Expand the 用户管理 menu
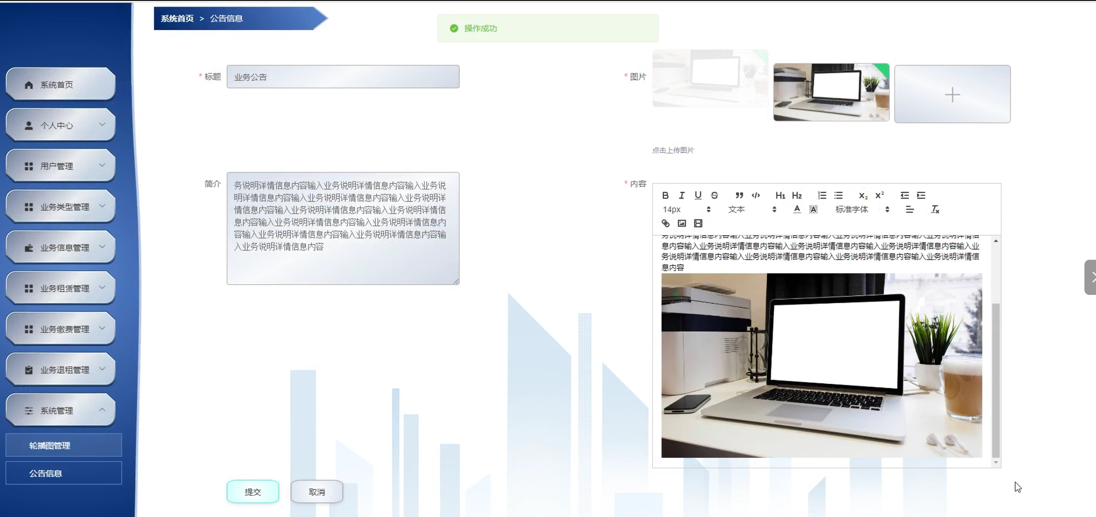The image size is (1096, 517). [60, 166]
